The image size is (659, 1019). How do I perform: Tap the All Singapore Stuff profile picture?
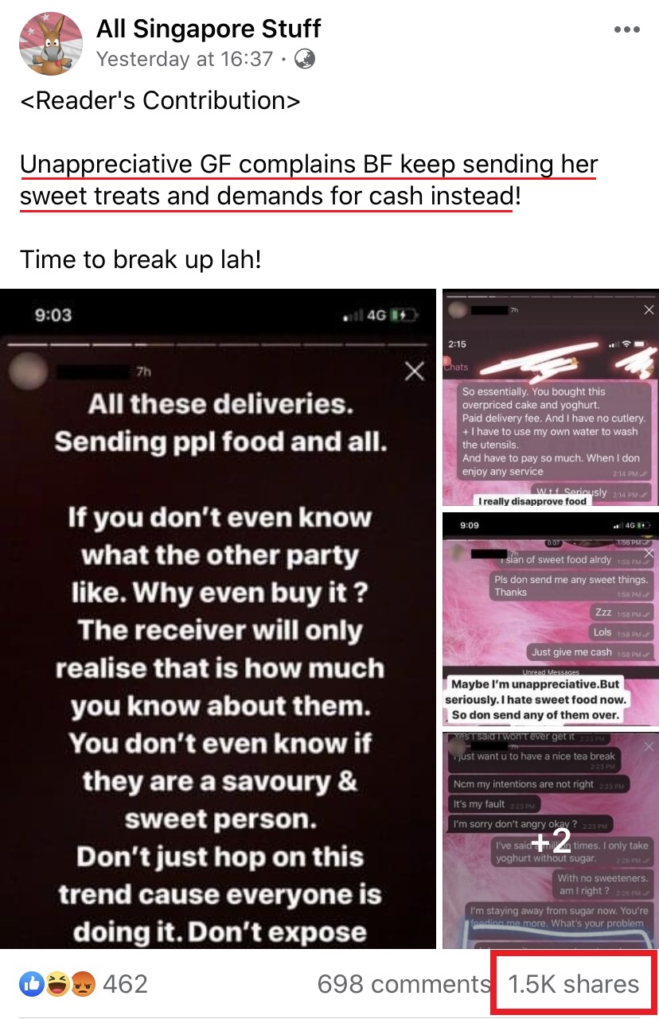(x=51, y=45)
